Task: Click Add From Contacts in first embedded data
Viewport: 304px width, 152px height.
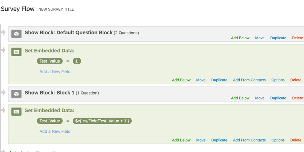Action: [x=249, y=80]
